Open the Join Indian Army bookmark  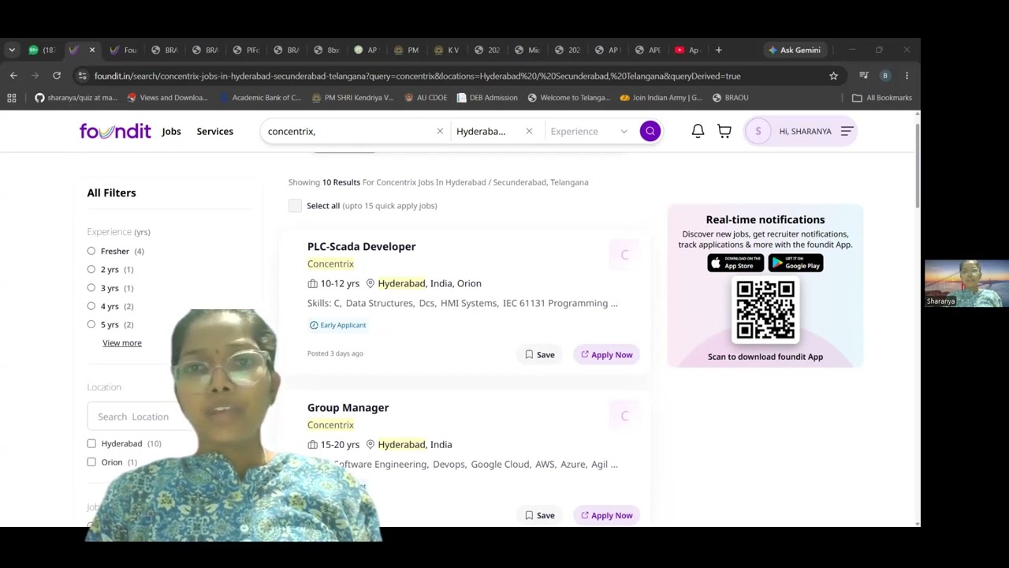pyautogui.click(x=661, y=98)
